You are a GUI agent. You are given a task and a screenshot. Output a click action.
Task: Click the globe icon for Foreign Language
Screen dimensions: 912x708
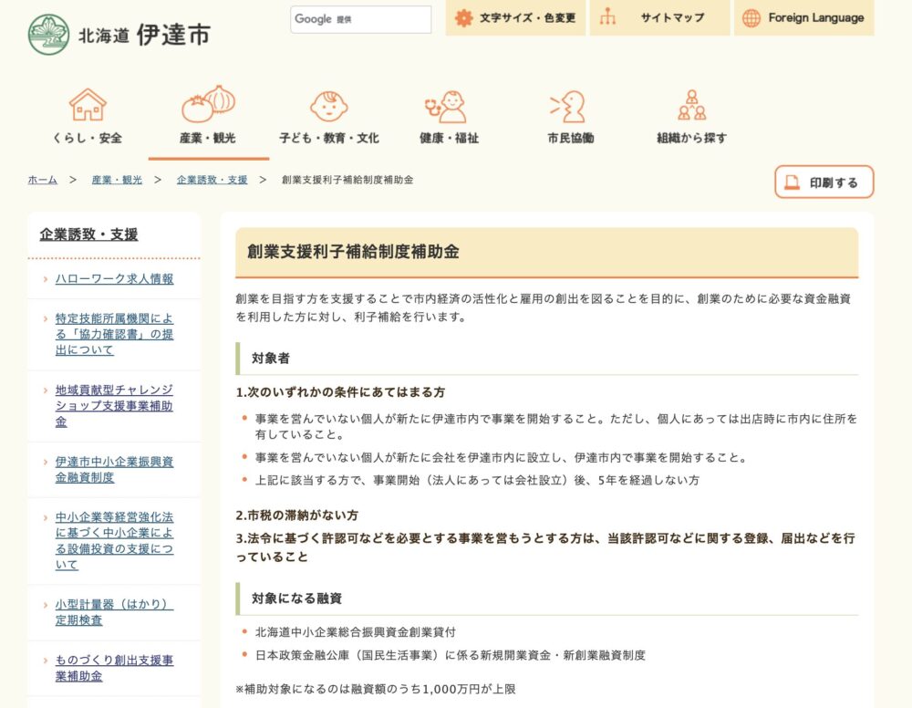751,17
